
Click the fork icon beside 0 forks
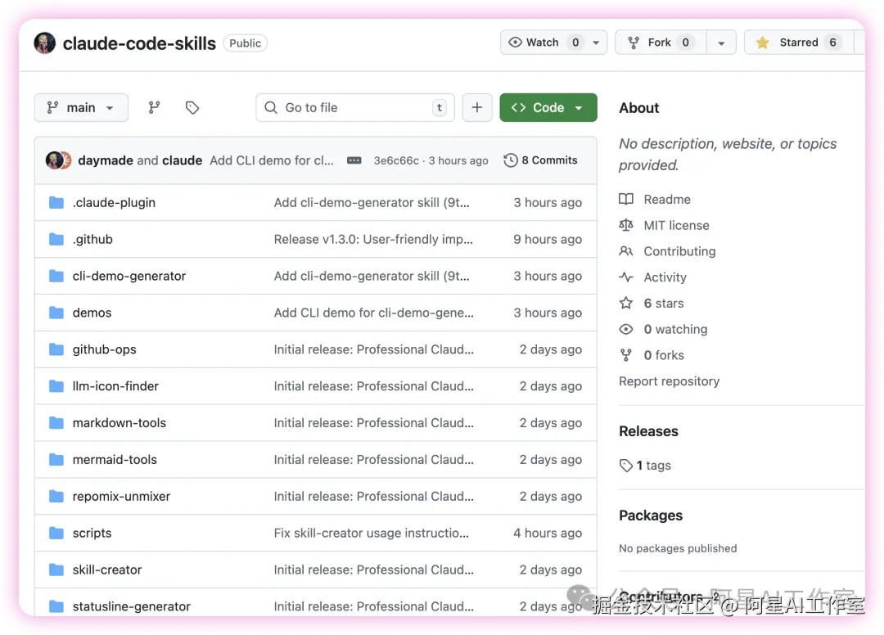[626, 355]
